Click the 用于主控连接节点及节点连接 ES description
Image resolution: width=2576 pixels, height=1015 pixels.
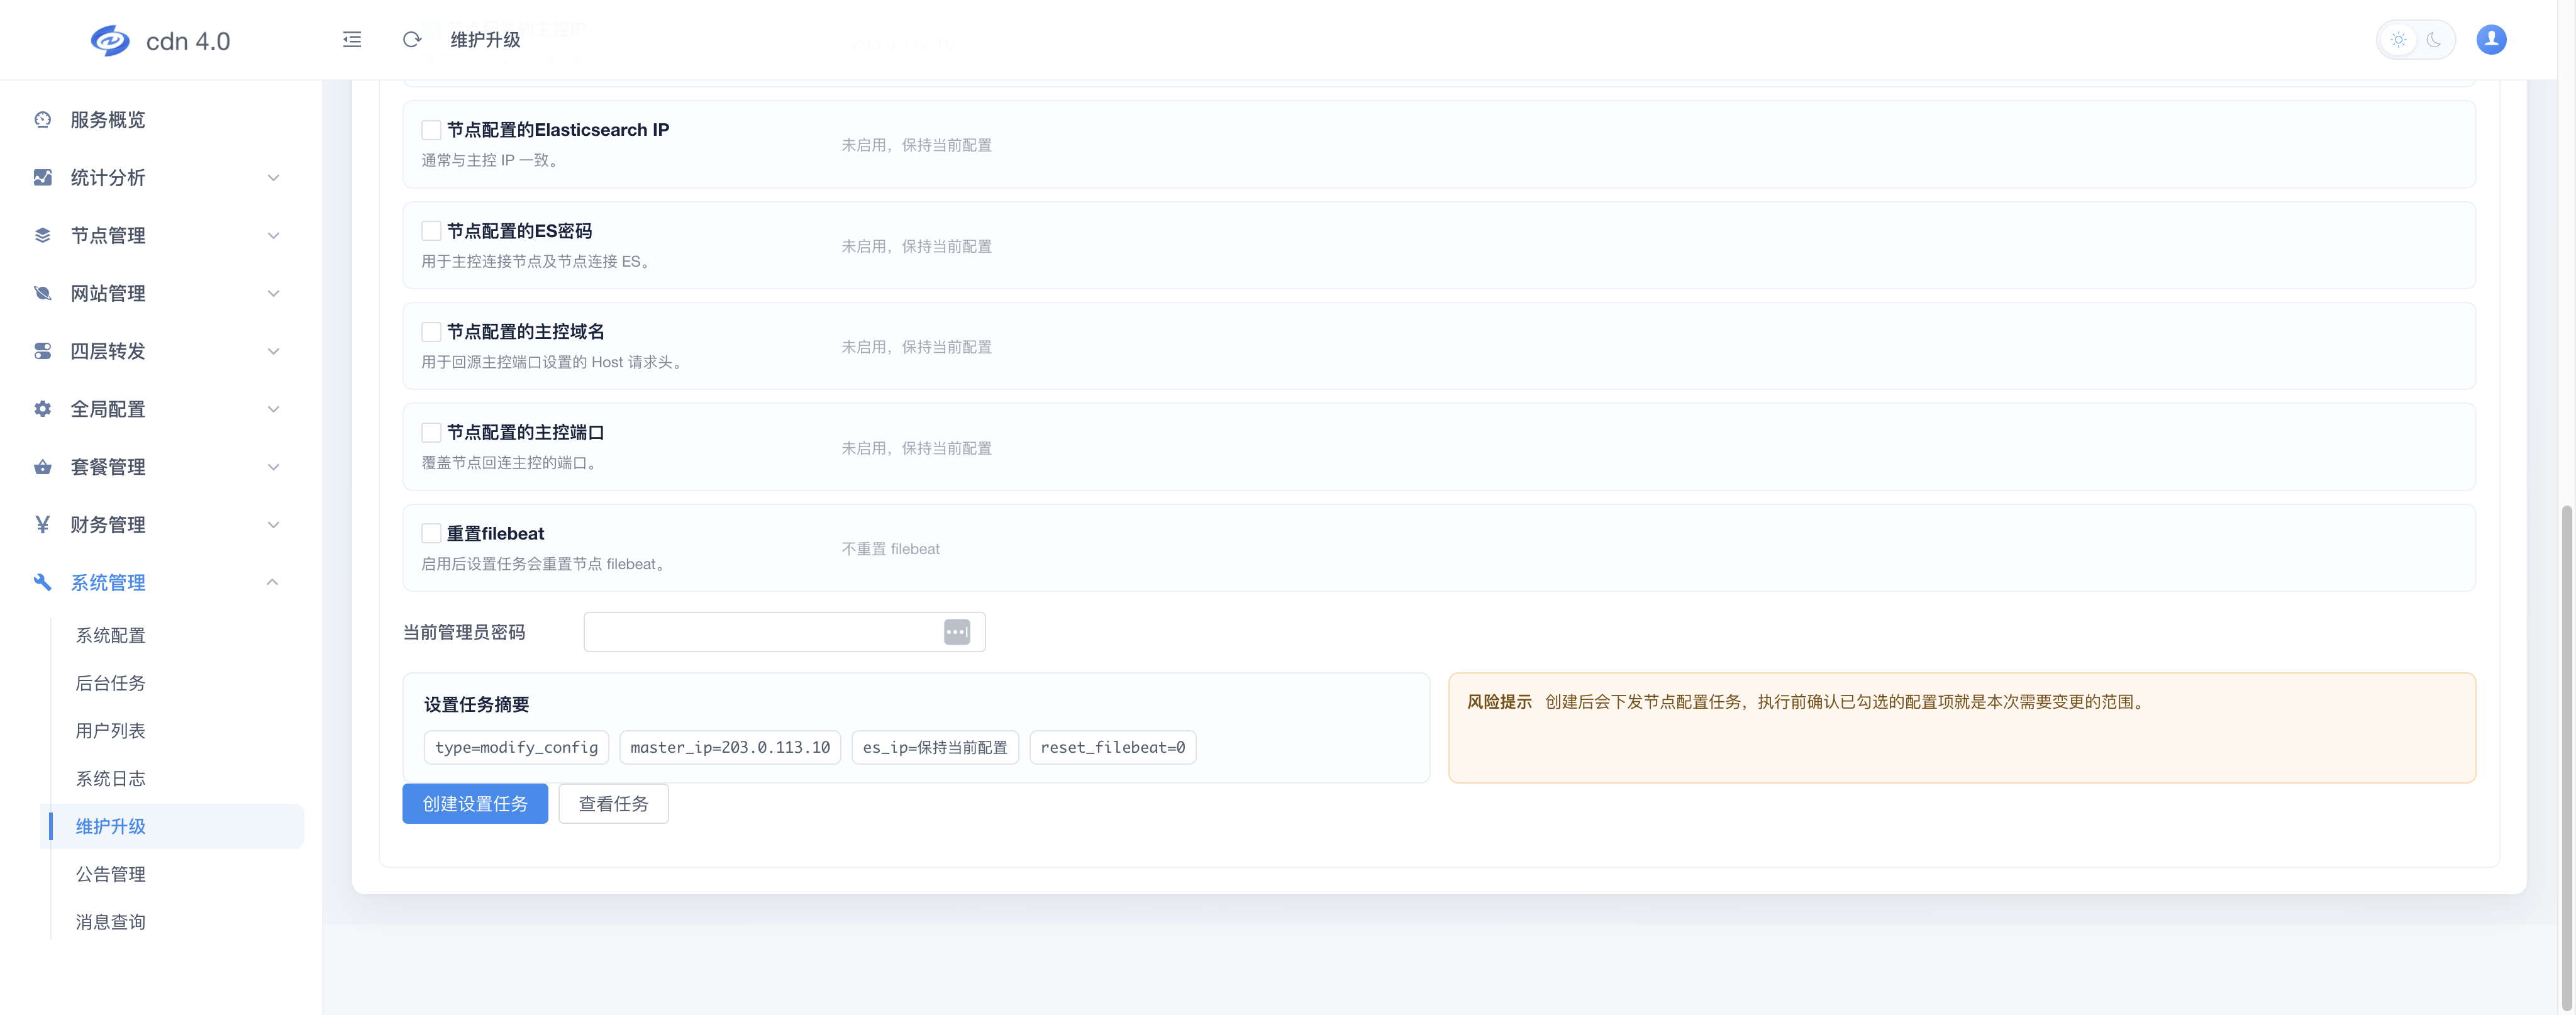point(536,261)
